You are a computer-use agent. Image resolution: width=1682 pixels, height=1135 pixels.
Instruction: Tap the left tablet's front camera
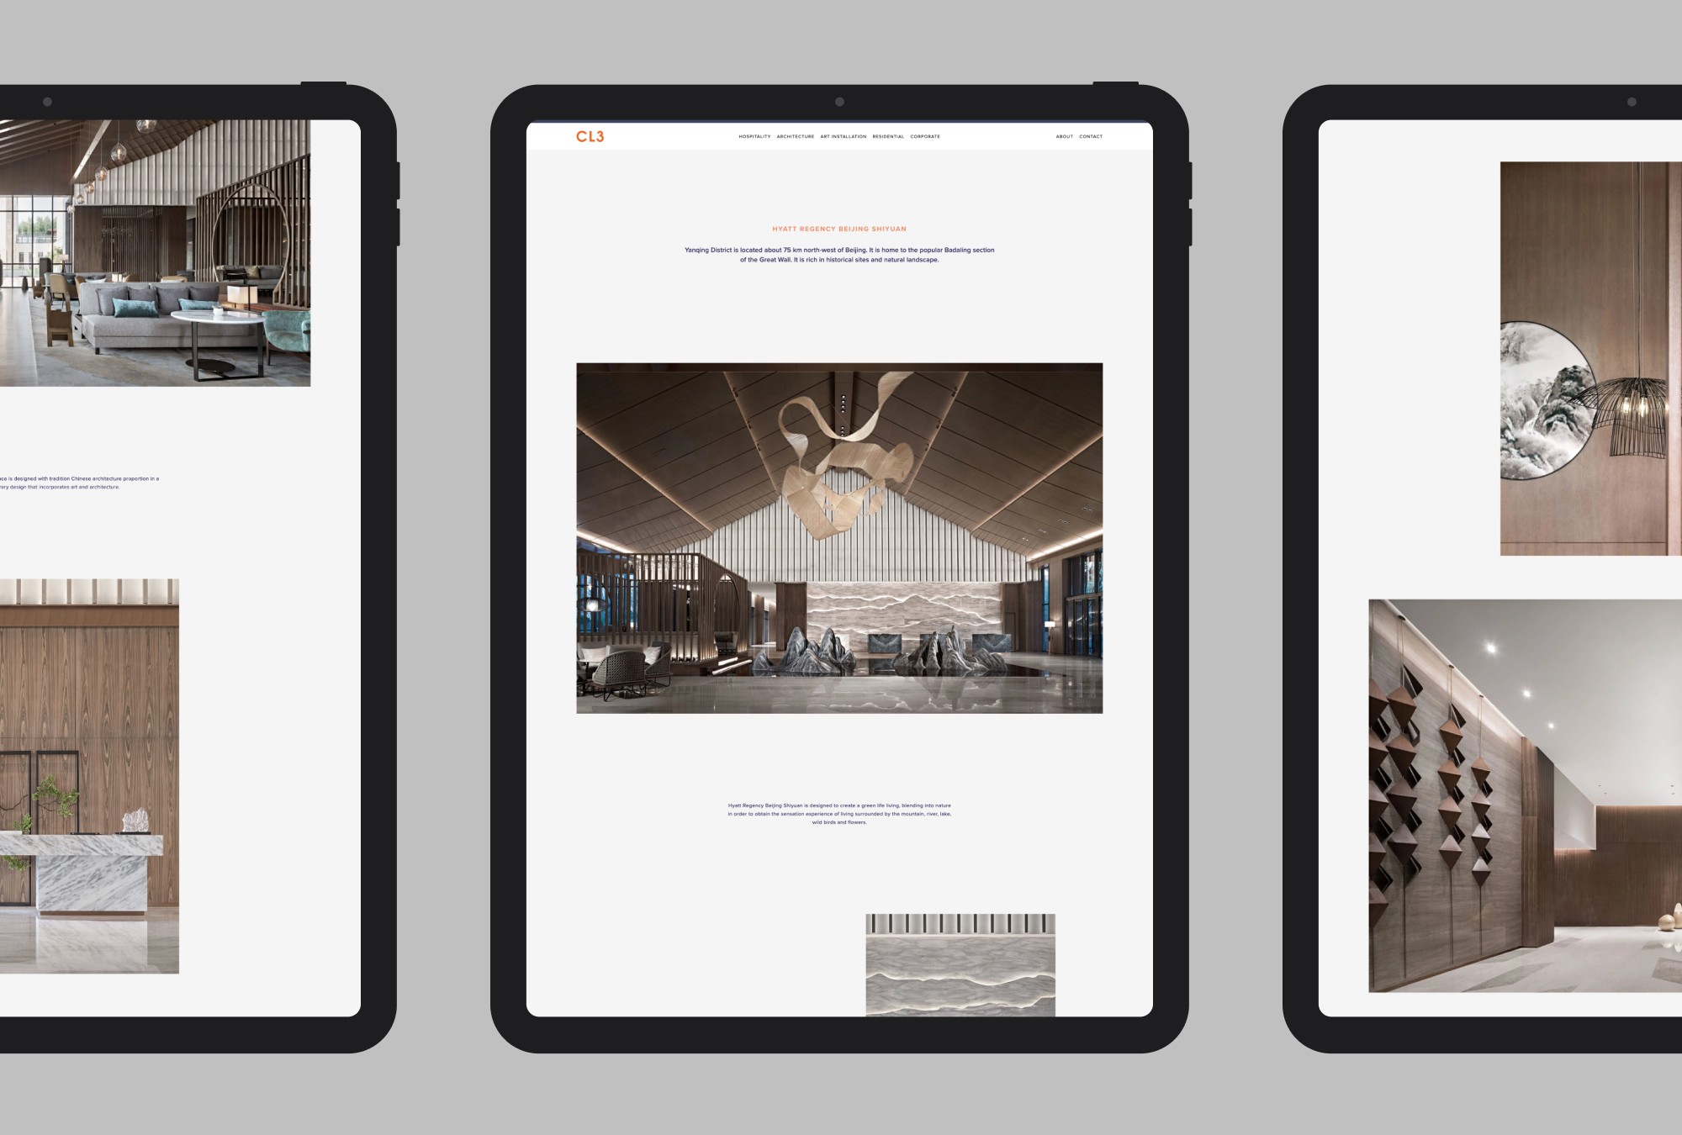click(x=47, y=102)
